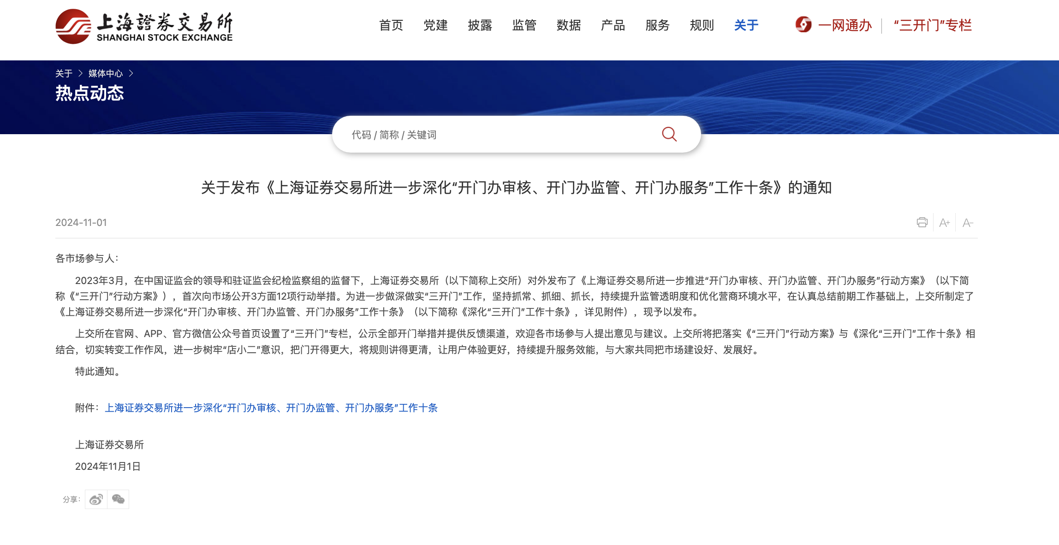The height and width of the screenshot is (545, 1059).
Task: Click the 分享 label
Action: [x=71, y=499]
